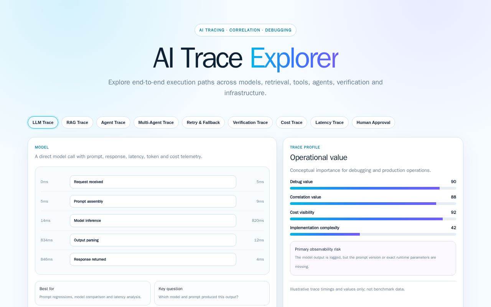Open the Retry & Fallback tab

pyautogui.click(x=203, y=122)
